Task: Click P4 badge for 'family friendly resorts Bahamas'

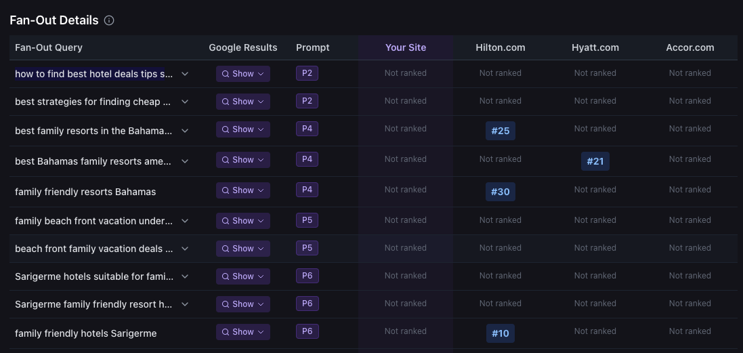Action: [x=307, y=190]
